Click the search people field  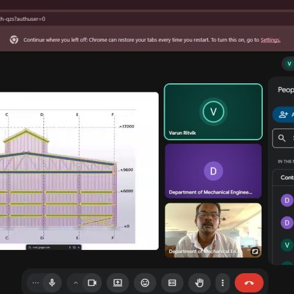[284, 138]
